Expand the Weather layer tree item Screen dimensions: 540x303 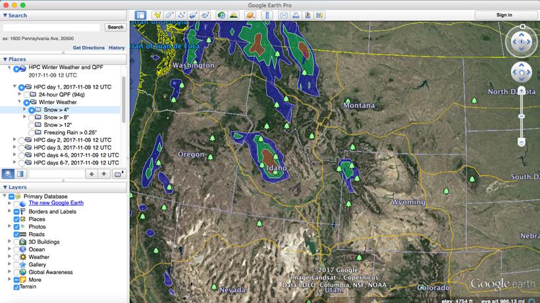coord(10,257)
